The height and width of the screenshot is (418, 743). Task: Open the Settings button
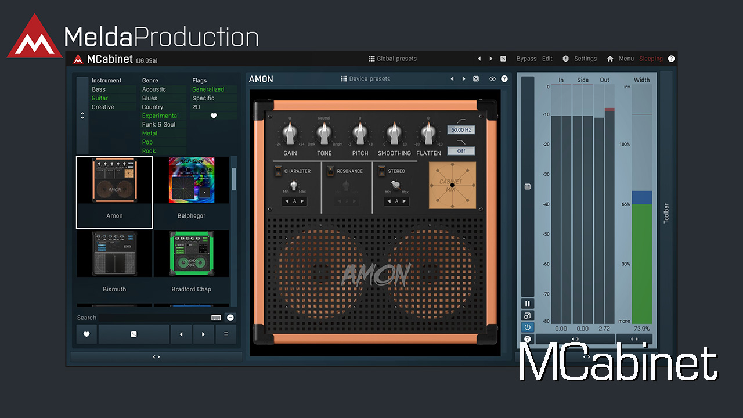coord(579,59)
